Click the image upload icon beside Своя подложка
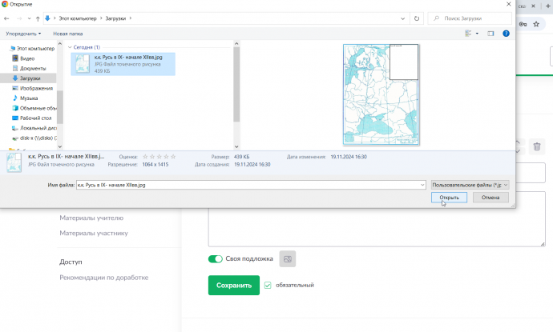 tap(288, 258)
